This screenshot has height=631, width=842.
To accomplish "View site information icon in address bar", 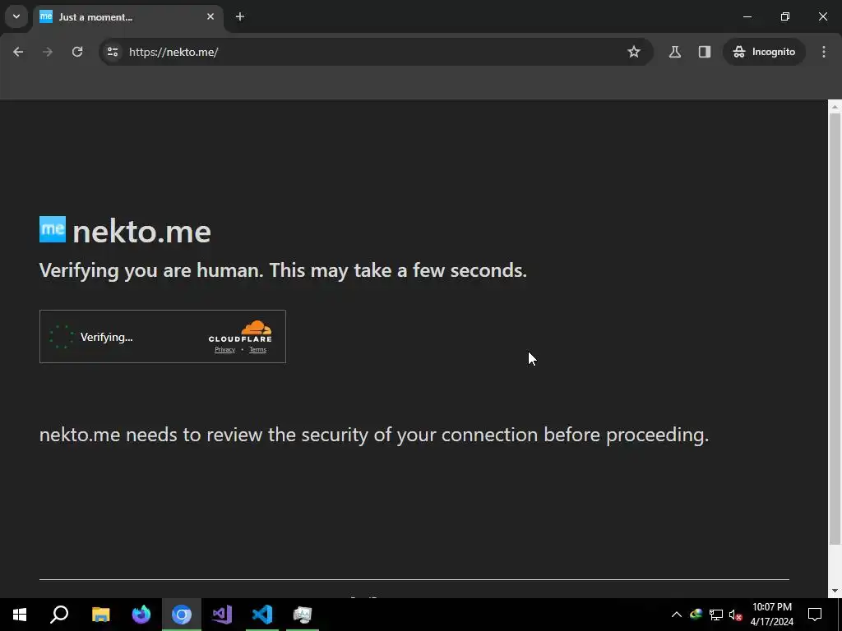I will [x=113, y=52].
